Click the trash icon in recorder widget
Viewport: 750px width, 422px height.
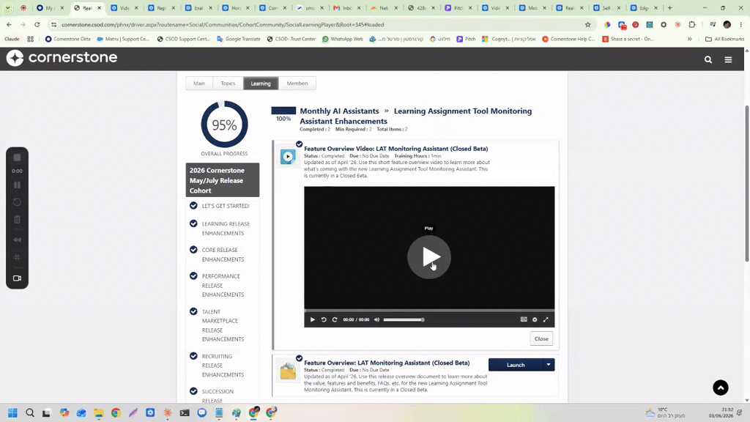[18, 220]
